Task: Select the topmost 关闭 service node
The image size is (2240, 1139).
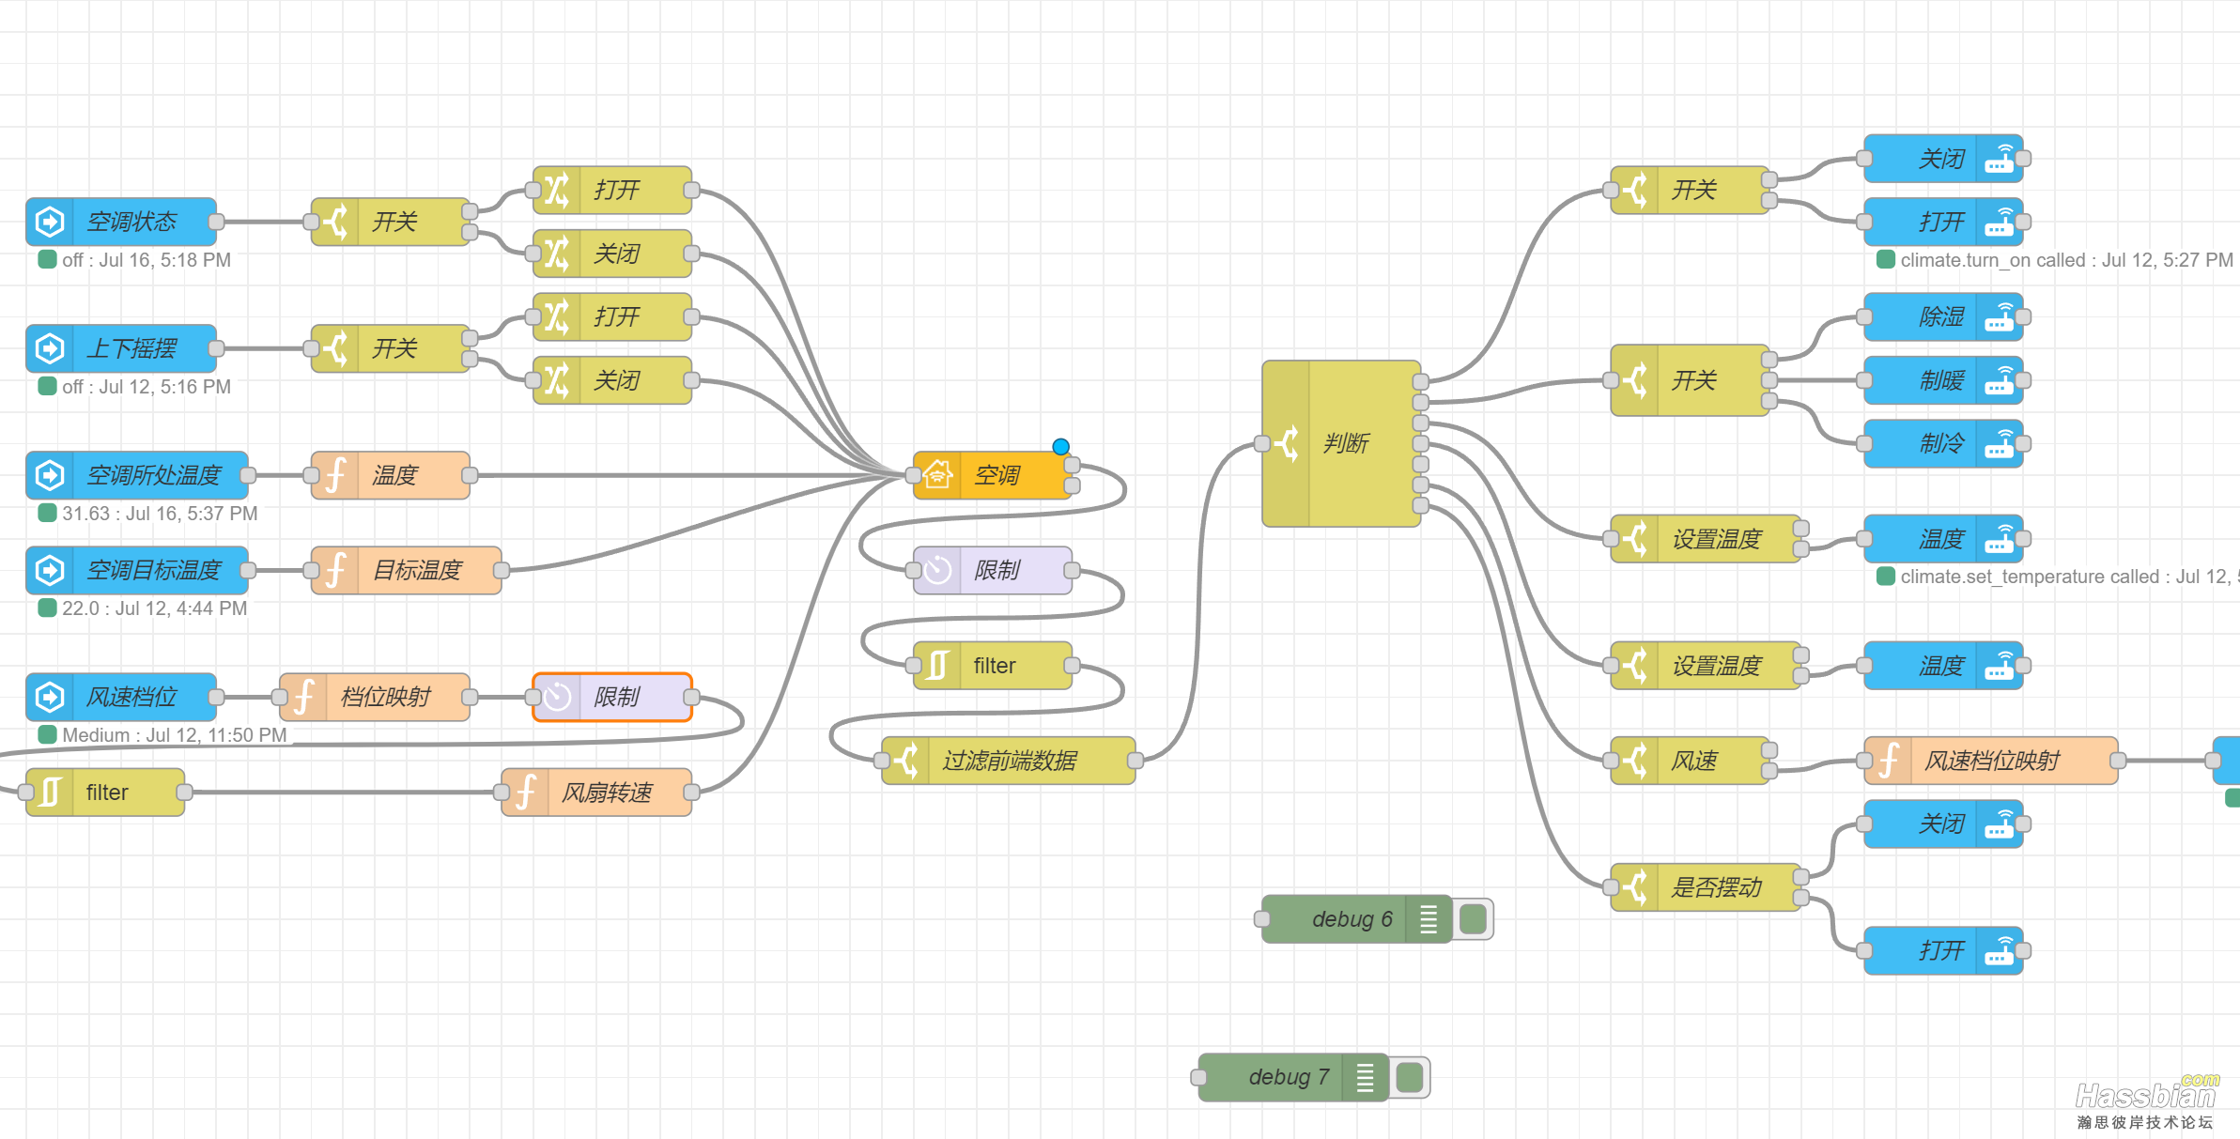Action: coord(1943,159)
